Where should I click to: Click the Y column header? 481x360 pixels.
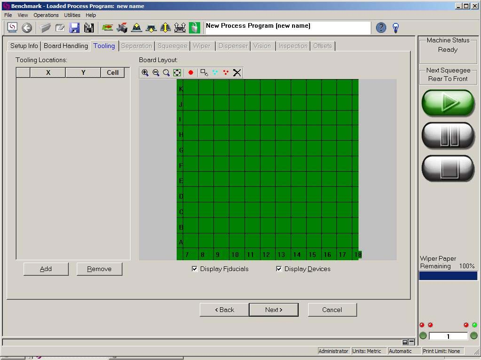click(x=83, y=72)
